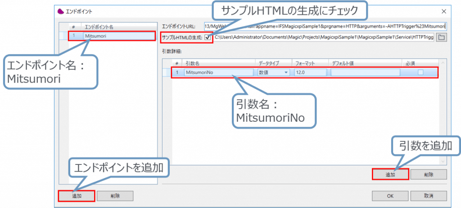Click the 引数名 column header
Screen dimensions: 461x208
point(218,63)
